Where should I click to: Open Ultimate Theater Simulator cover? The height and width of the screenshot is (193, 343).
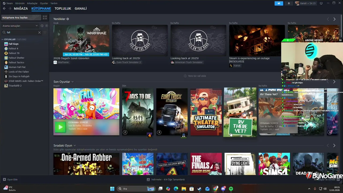pos(206,112)
